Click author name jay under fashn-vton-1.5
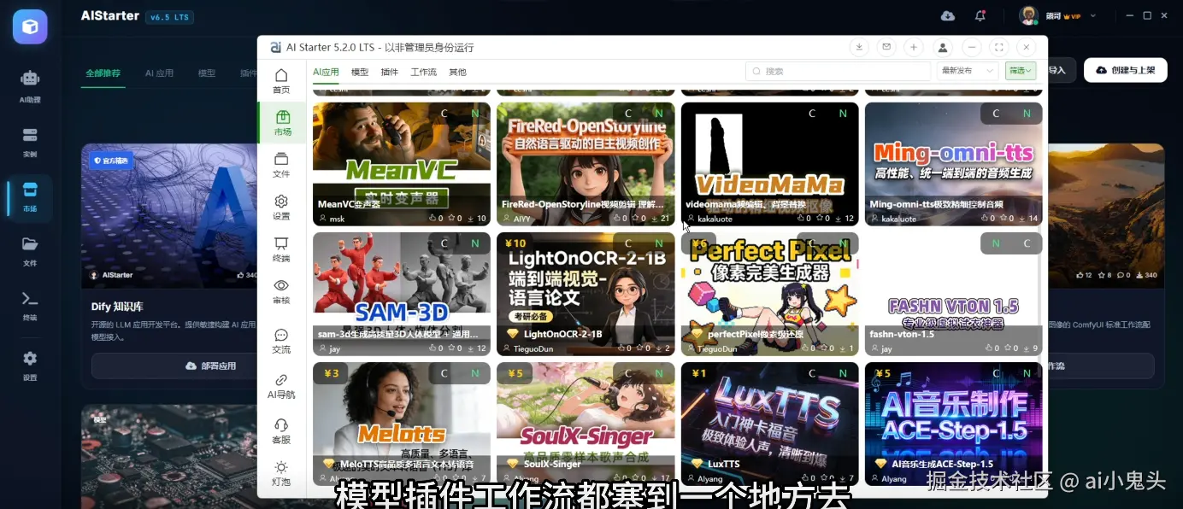This screenshot has height=509, width=1183. click(886, 348)
